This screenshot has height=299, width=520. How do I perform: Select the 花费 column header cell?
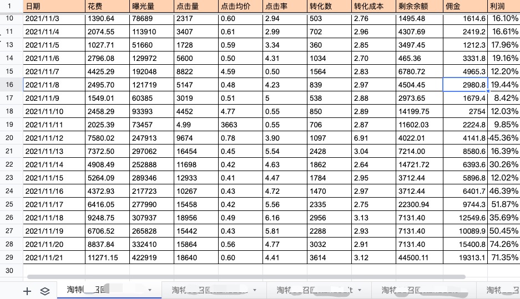[x=108, y=6]
